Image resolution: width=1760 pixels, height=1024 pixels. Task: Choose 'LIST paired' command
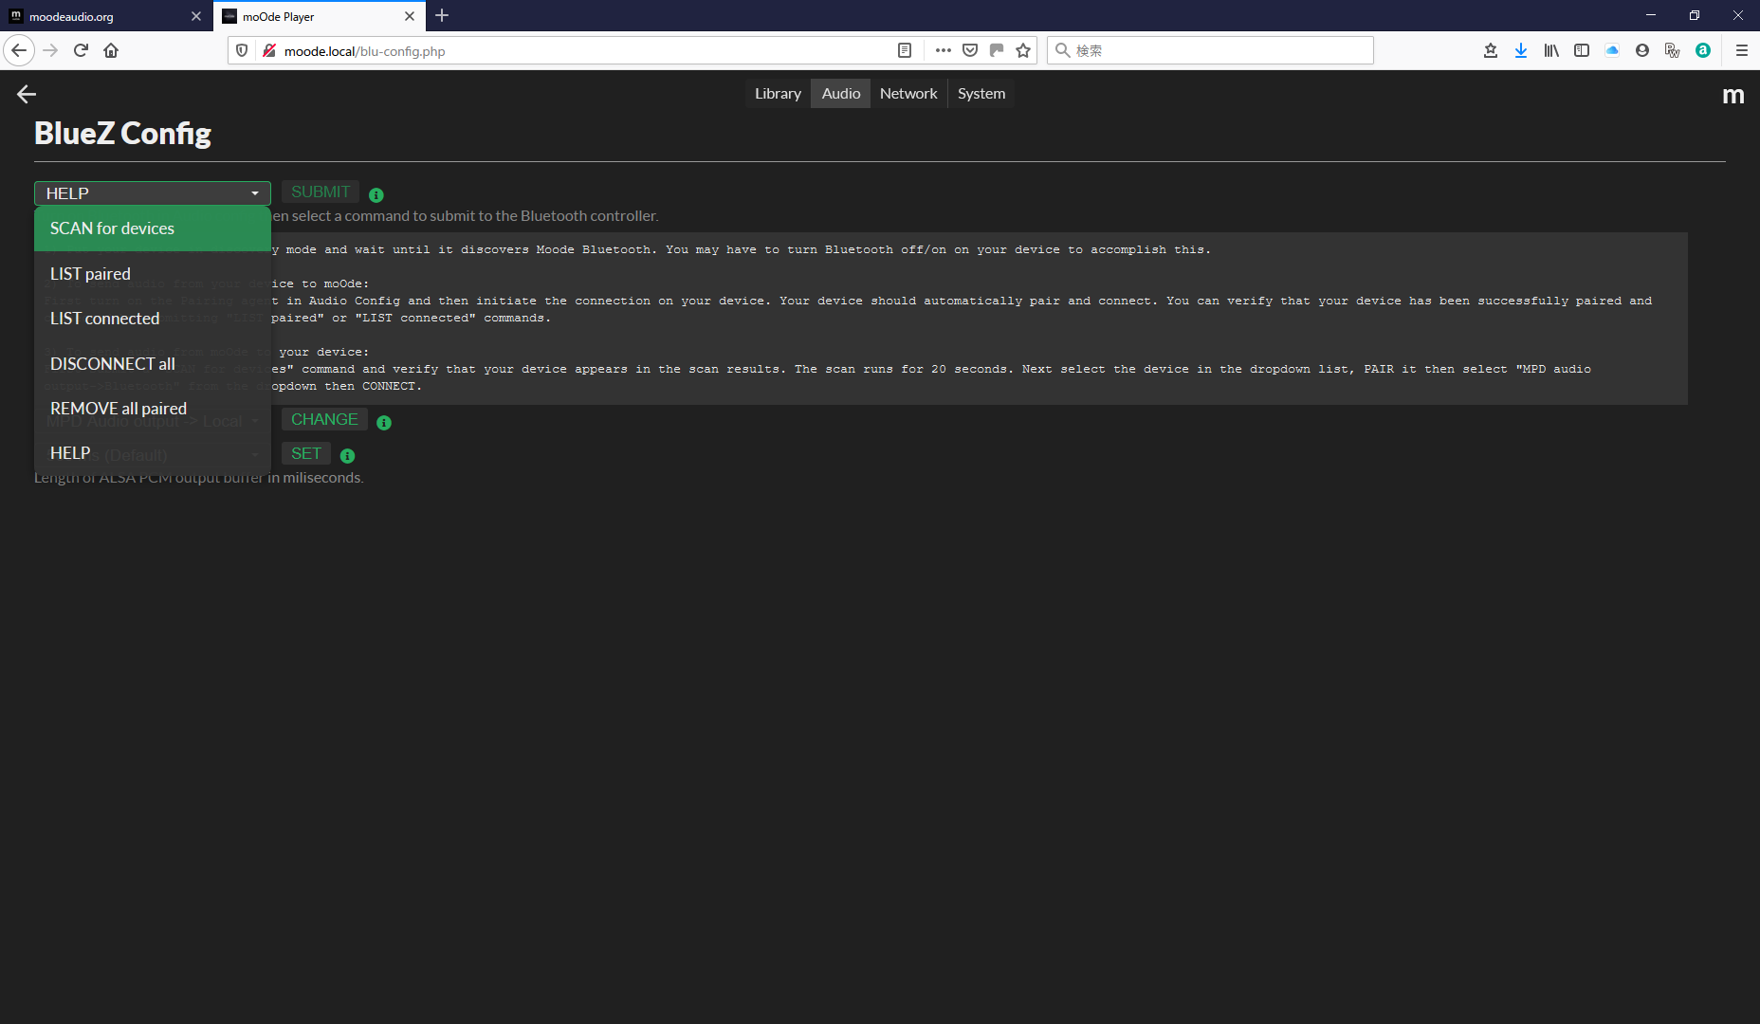pyautogui.click(x=153, y=274)
